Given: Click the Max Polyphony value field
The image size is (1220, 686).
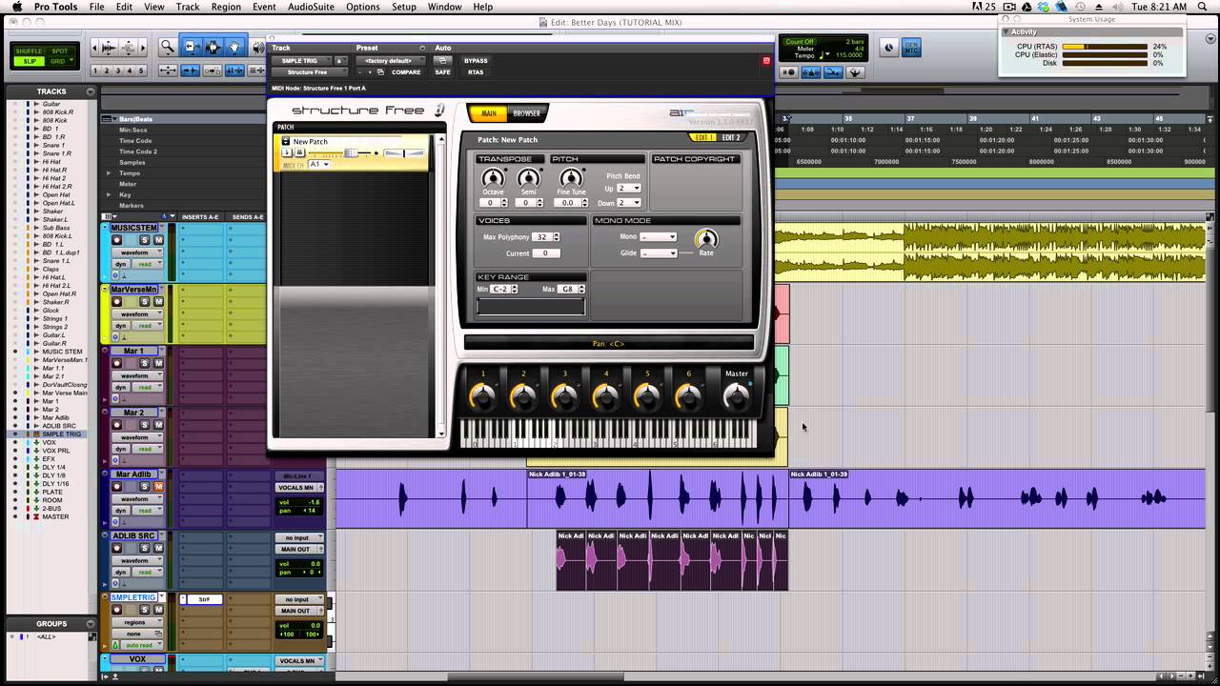Looking at the screenshot, I should click(542, 236).
